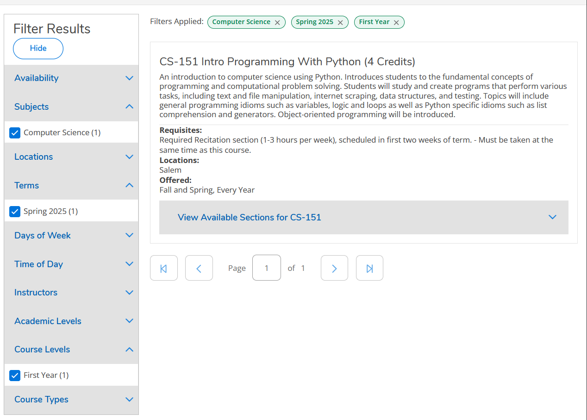This screenshot has height=420, width=587.
Task: Go to the first page of results
Action: click(x=163, y=268)
